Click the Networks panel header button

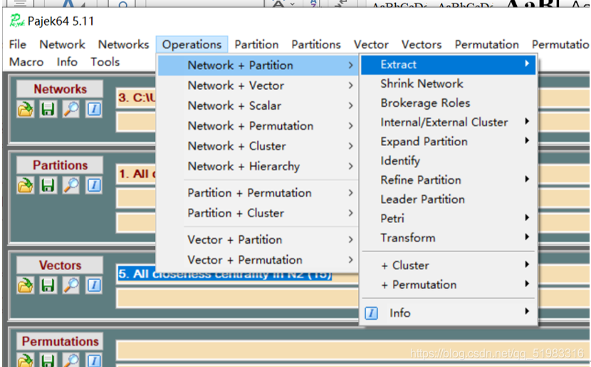[x=60, y=89]
